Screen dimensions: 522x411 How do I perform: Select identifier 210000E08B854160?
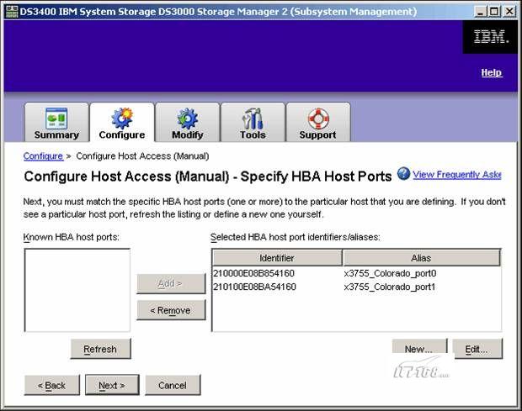pos(253,273)
